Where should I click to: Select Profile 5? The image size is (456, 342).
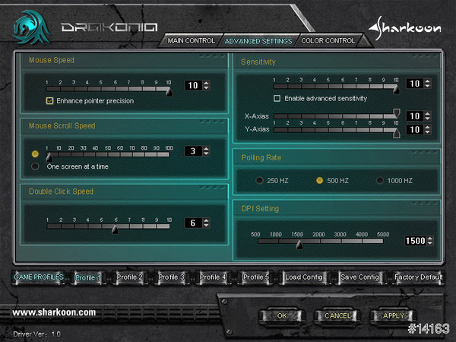coord(255,277)
